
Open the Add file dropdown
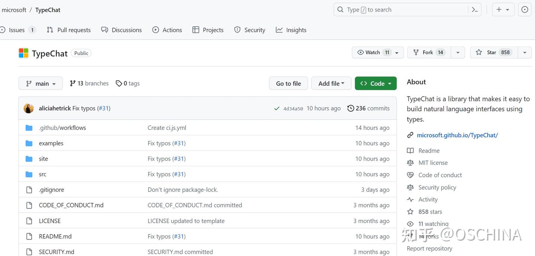(331, 83)
